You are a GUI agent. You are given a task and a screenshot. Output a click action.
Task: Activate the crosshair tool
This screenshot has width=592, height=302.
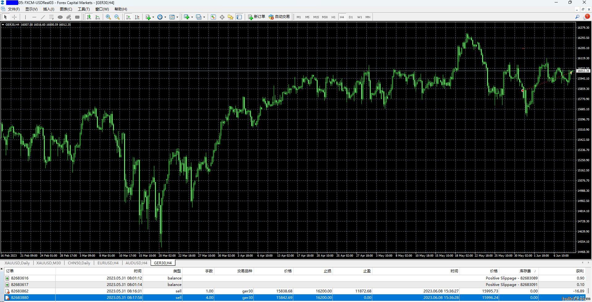[14, 17]
